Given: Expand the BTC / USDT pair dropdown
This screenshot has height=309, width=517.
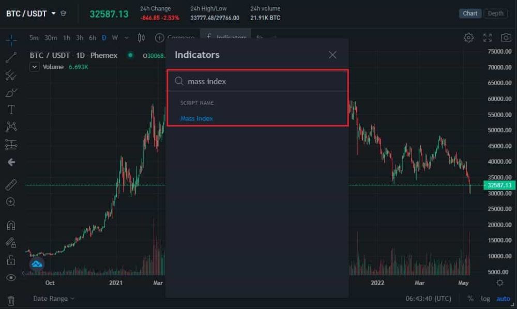Looking at the screenshot, I should [53, 13].
